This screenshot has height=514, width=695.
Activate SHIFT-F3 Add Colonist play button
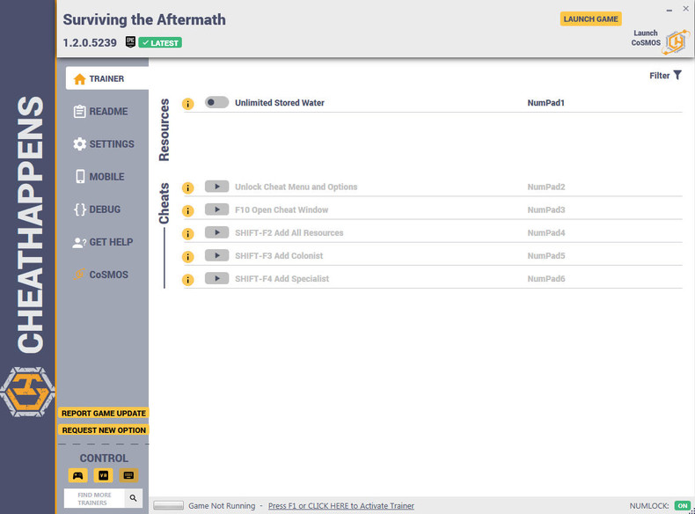pos(216,256)
